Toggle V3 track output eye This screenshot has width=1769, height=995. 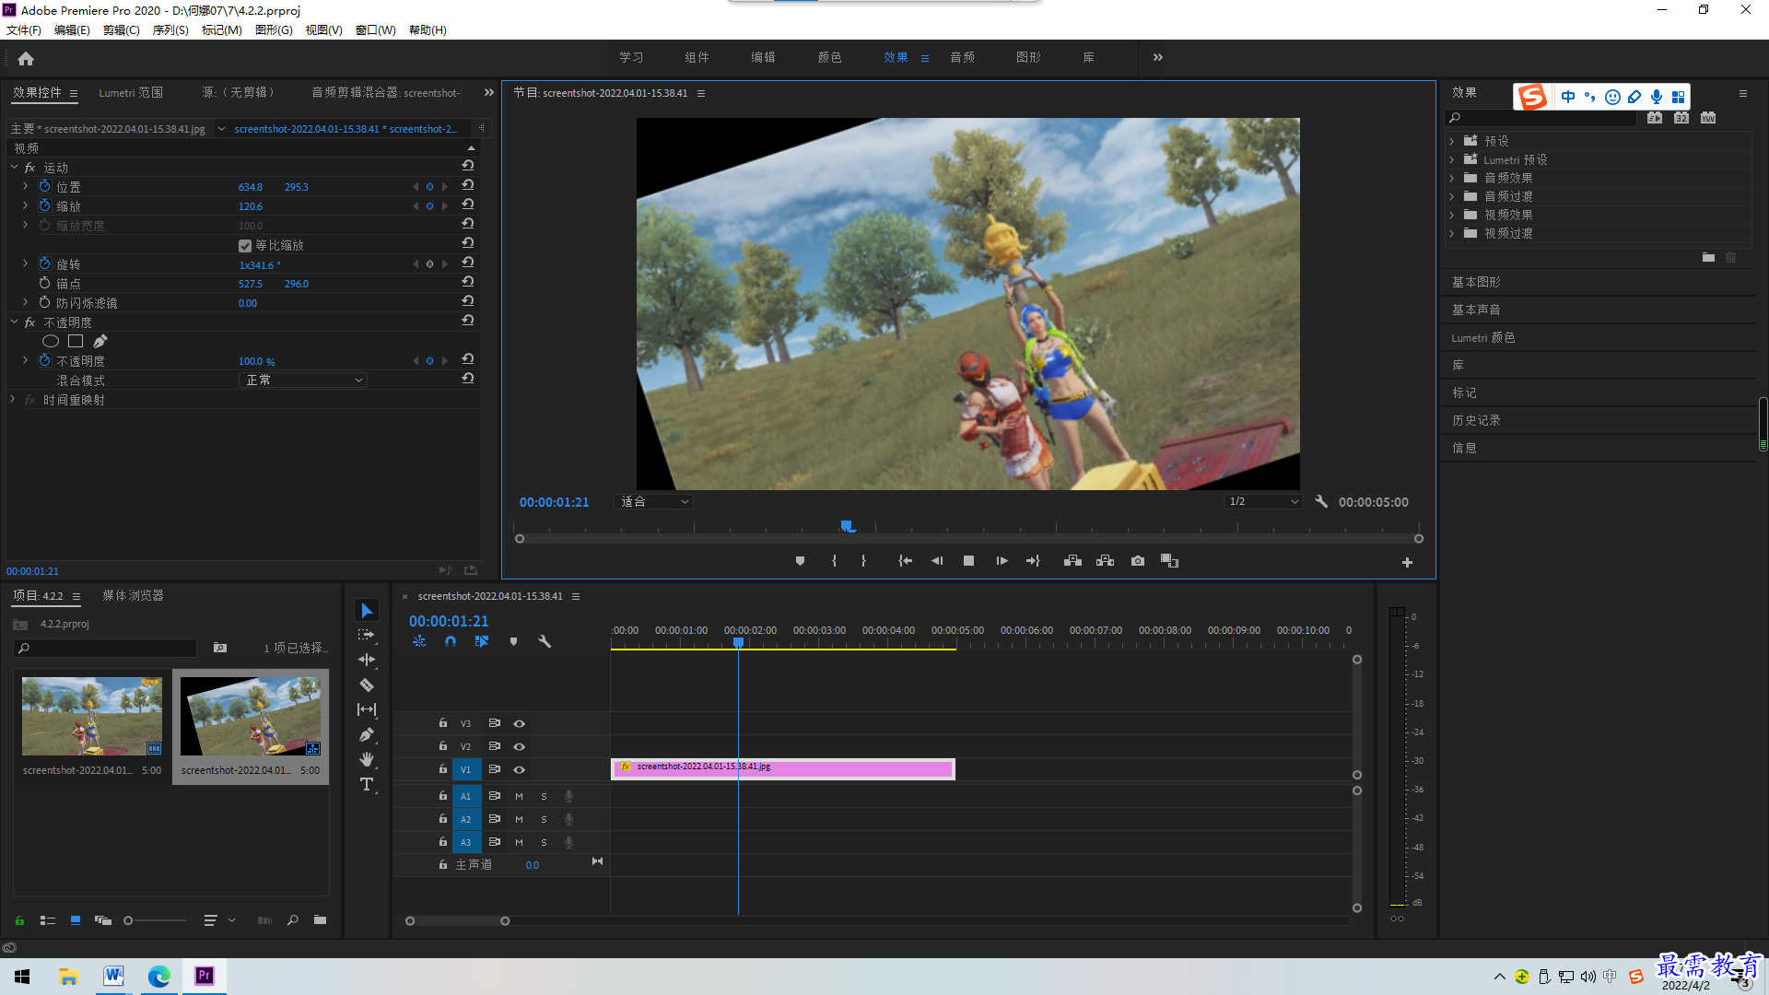point(520,723)
